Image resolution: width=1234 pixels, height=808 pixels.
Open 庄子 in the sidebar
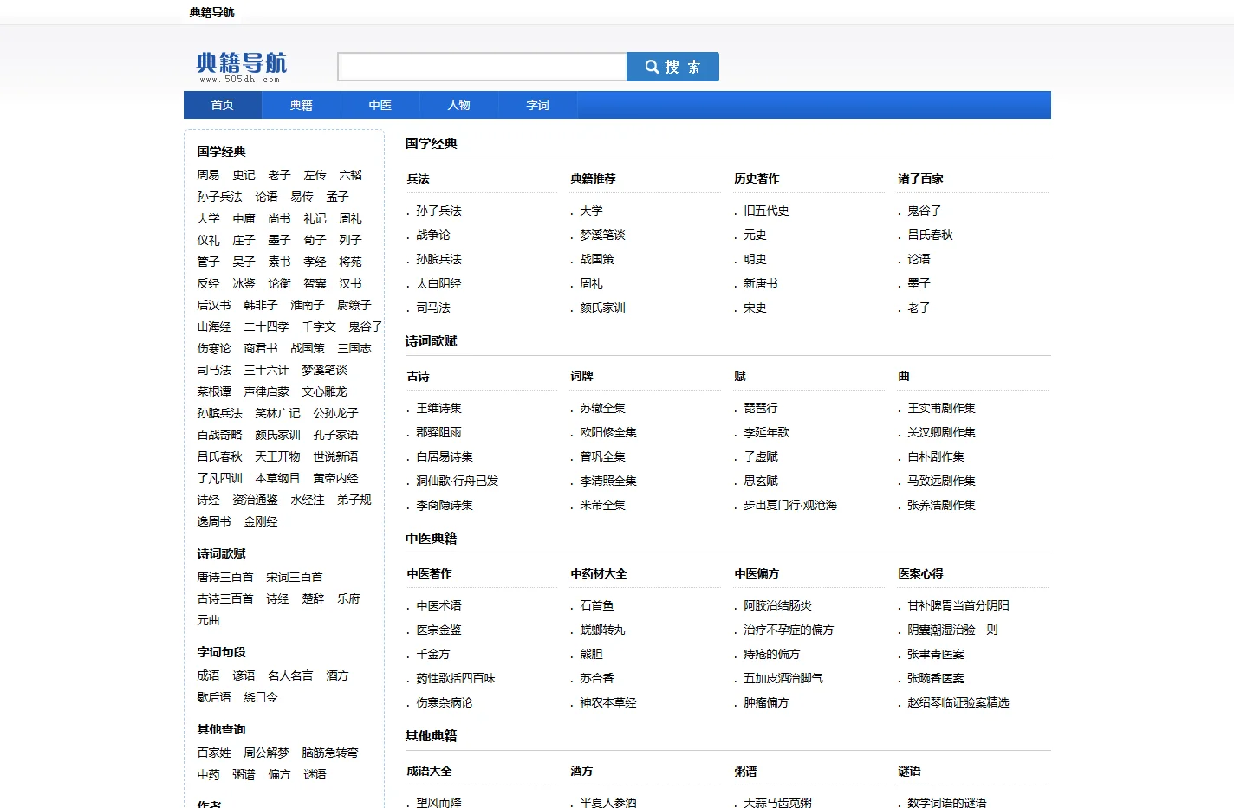[244, 240]
